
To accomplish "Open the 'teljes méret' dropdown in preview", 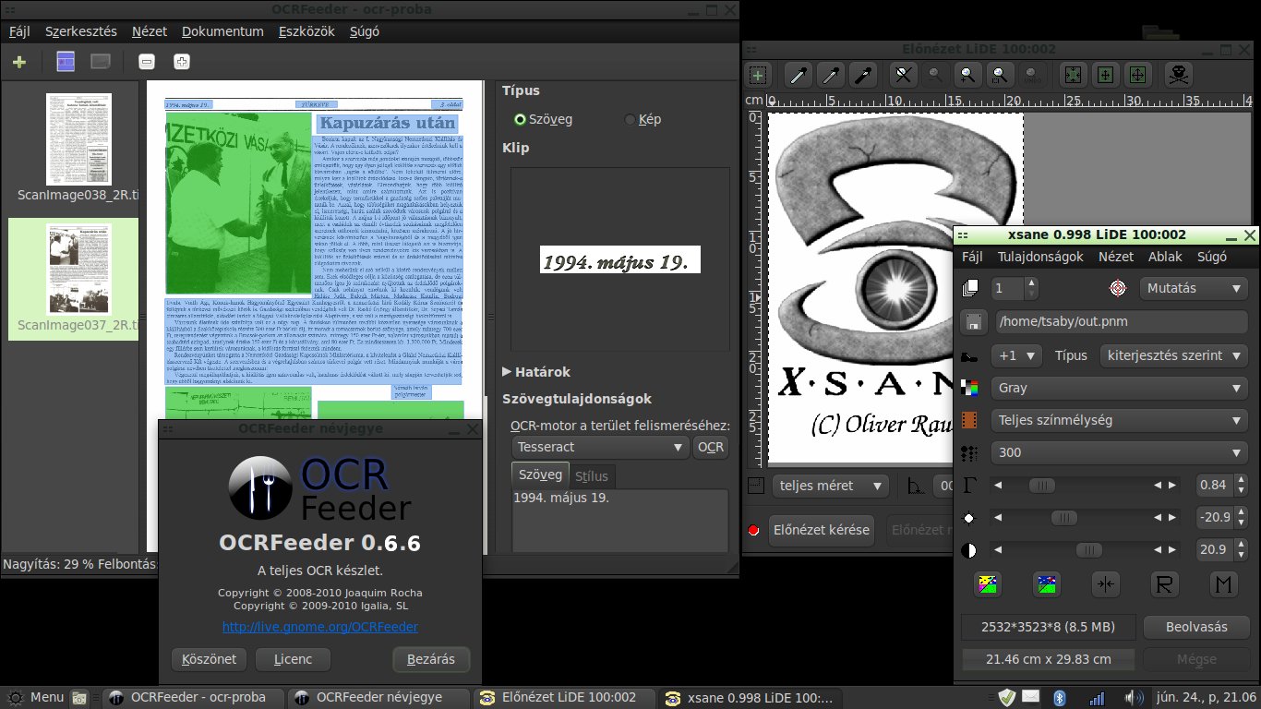I will coord(829,486).
